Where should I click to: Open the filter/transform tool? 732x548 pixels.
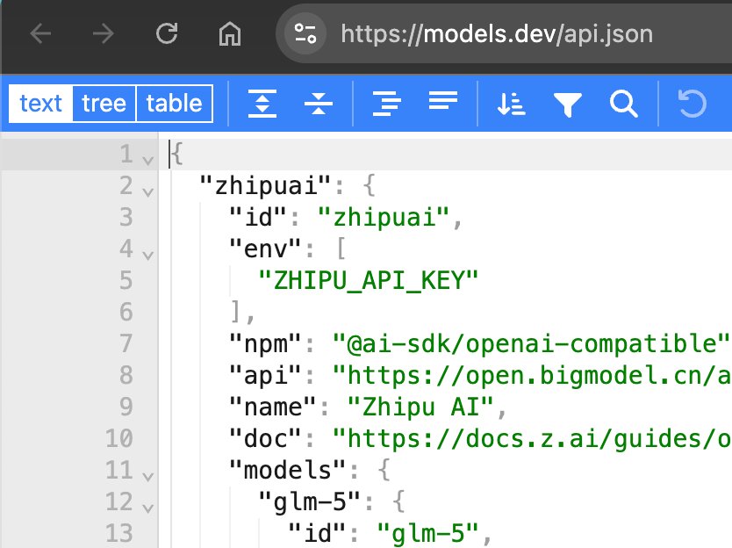pyautogui.click(x=568, y=105)
